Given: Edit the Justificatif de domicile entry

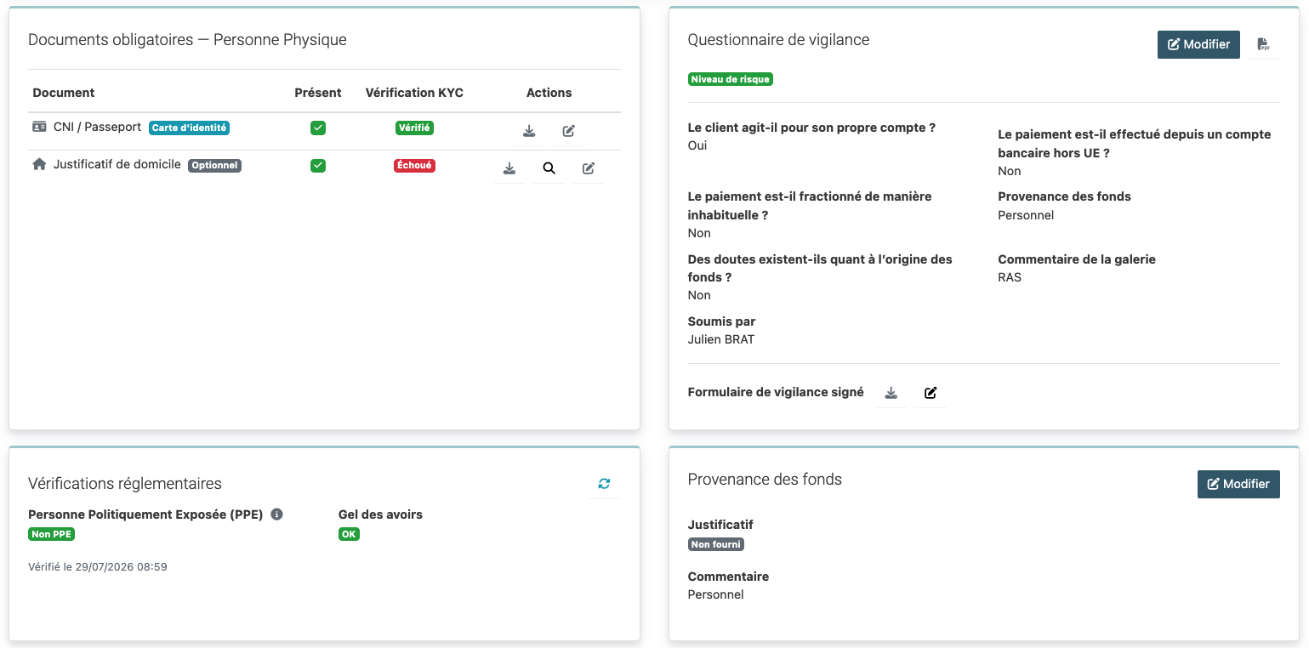Looking at the screenshot, I should click(589, 168).
